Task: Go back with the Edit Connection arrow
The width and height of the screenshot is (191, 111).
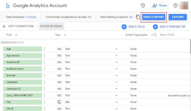Action: pos(4,26)
